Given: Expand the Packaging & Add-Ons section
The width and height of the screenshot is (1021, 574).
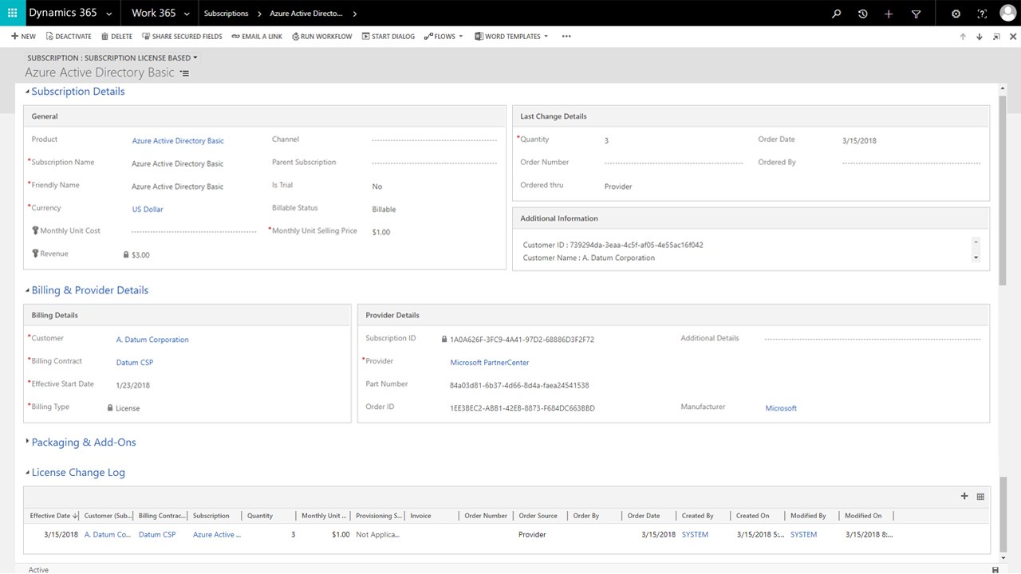Looking at the screenshot, I should pos(81,442).
